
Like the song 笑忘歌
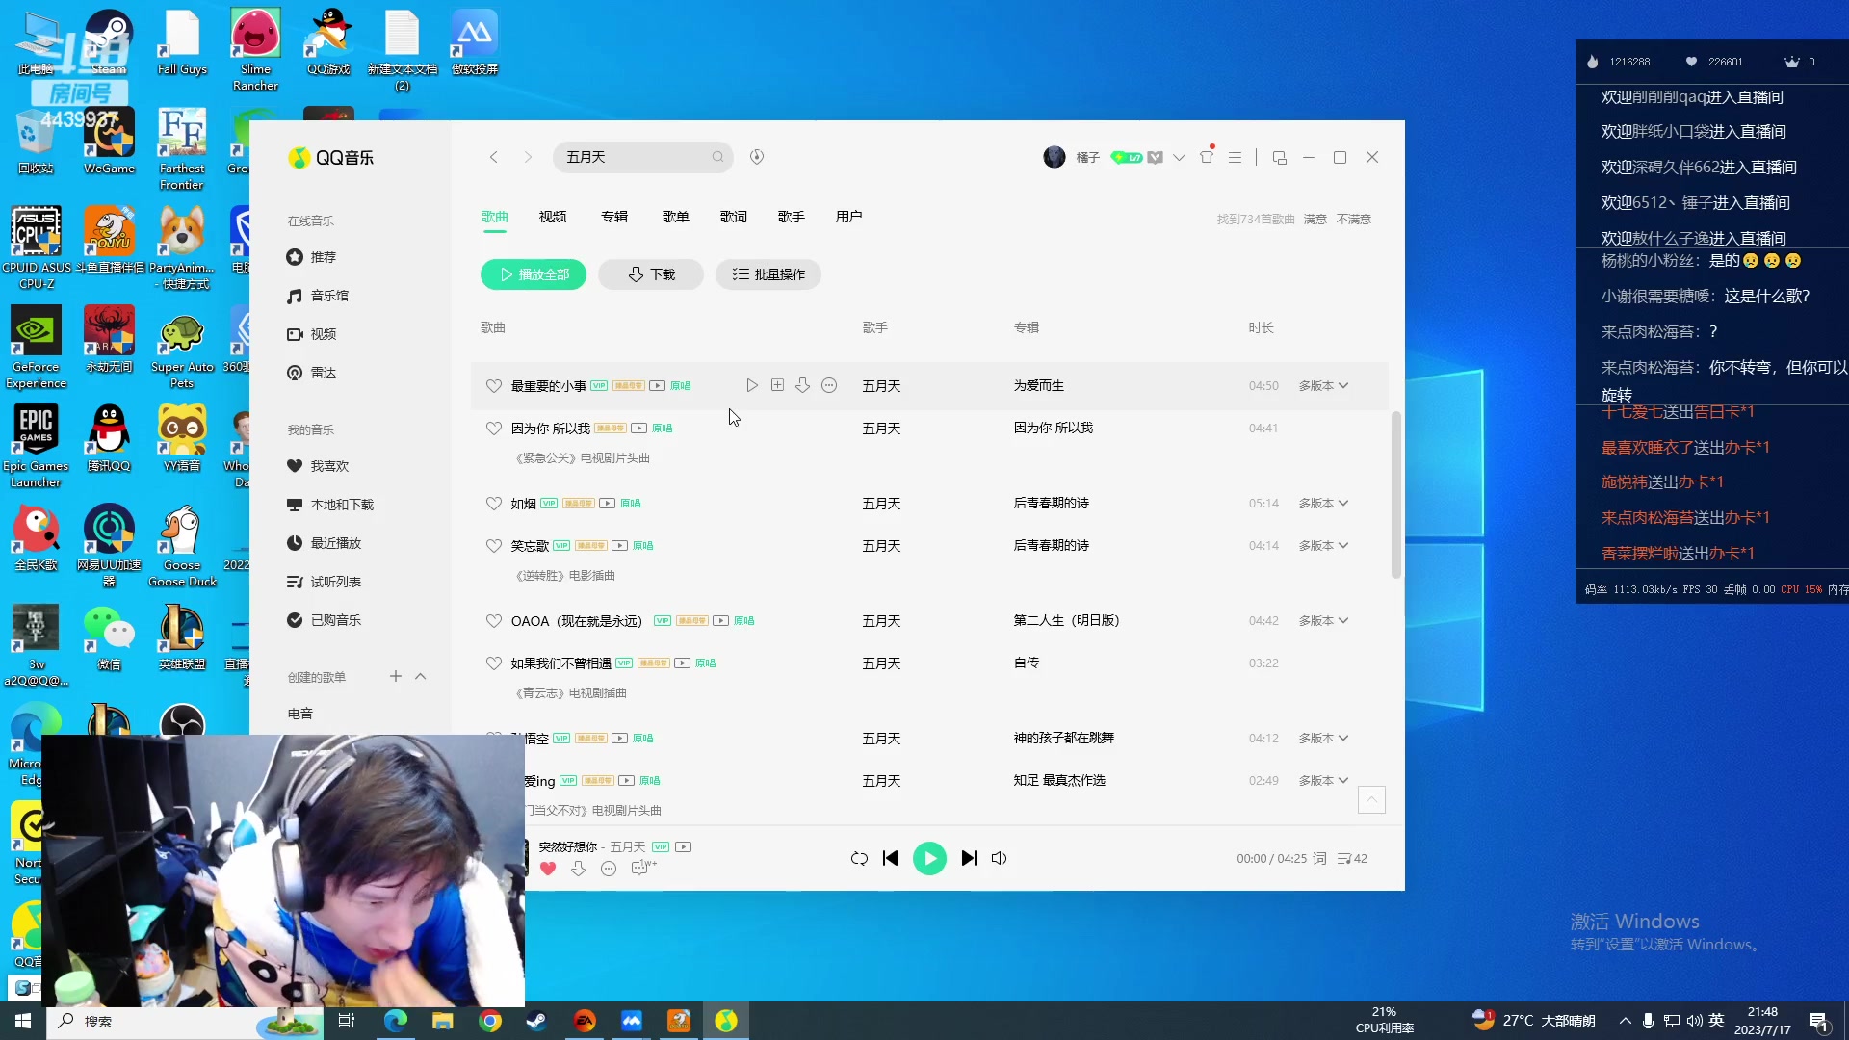(x=493, y=546)
